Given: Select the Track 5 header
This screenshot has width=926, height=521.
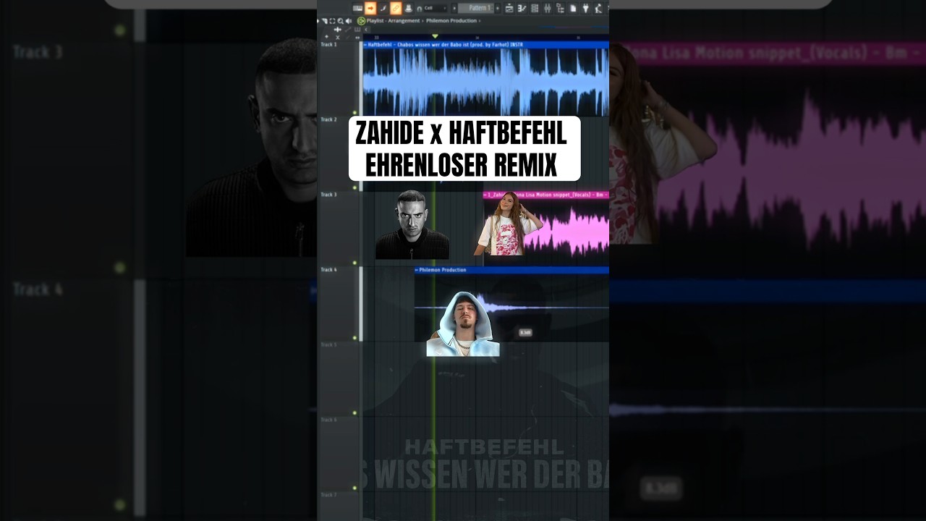Looking at the screenshot, I should (x=339, y=378).
